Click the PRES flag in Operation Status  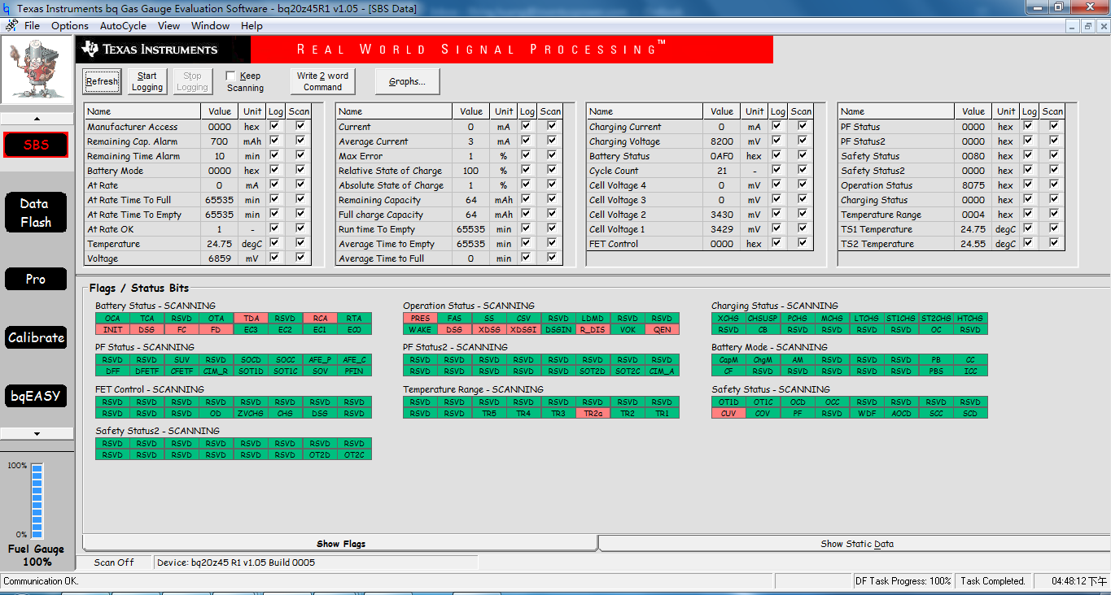pos(420,319)
